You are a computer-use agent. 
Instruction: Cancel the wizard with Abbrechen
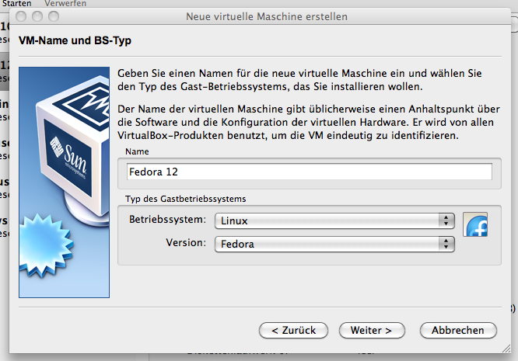pyautogui.click(x=458, y=331)
